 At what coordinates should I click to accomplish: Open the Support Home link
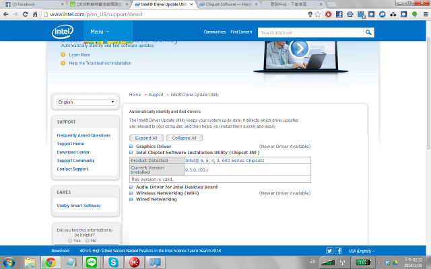point(70,144)
